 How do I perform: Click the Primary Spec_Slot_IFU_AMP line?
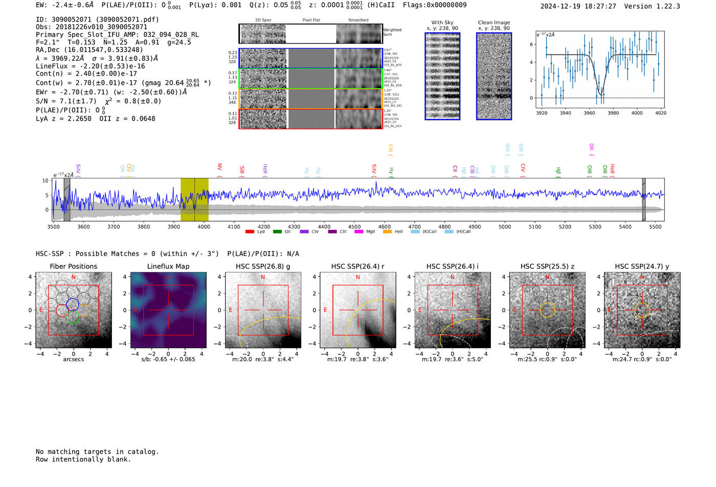point(117,35)
